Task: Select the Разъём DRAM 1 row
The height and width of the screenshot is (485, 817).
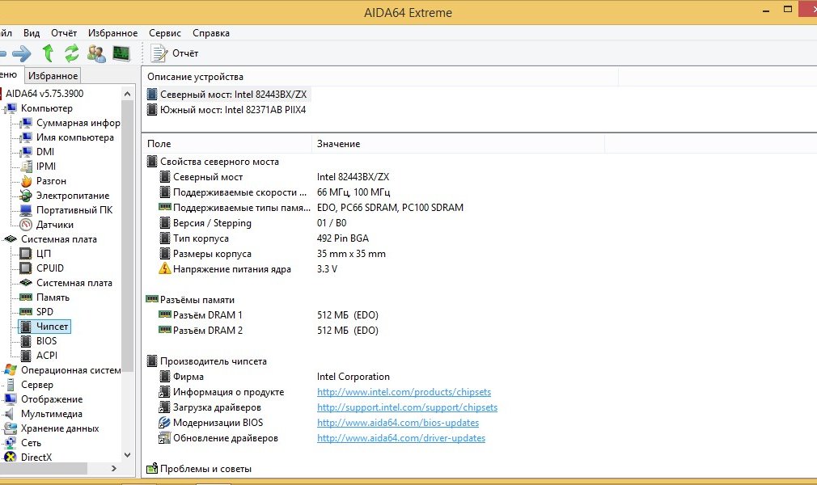Action: 207,315
